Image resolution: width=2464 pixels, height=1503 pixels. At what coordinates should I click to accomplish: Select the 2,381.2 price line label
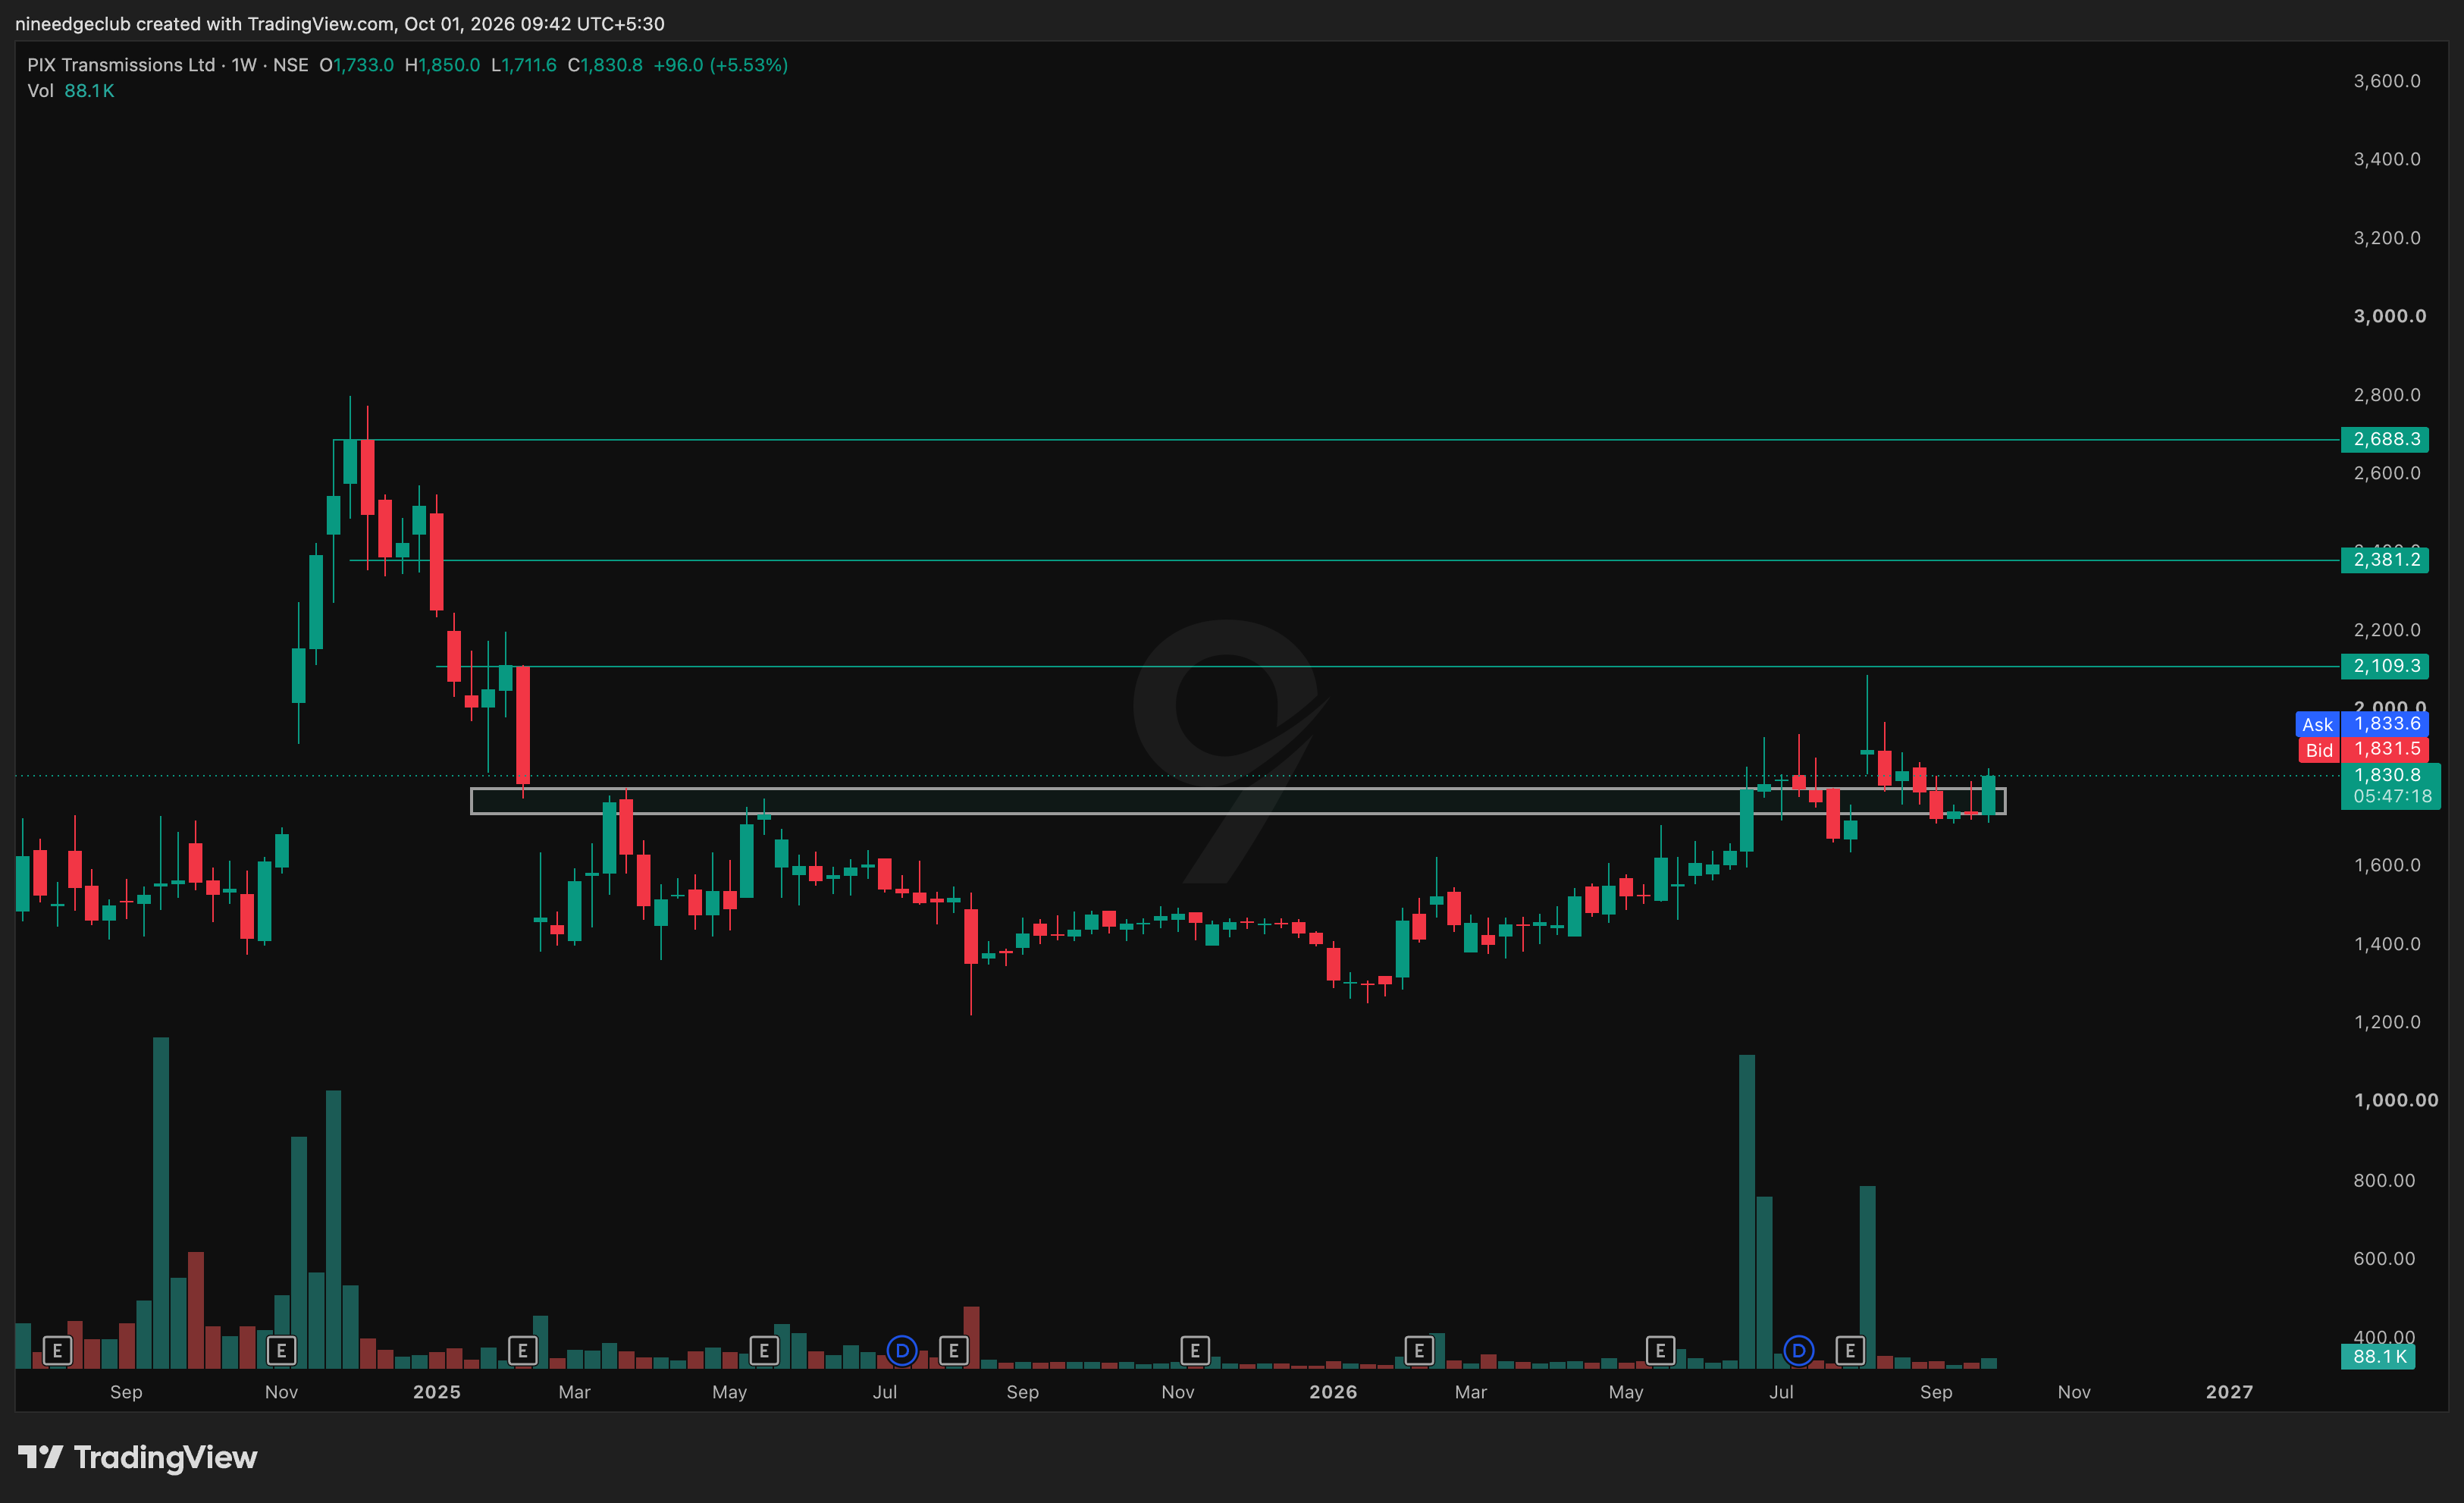coord(2385,559)
